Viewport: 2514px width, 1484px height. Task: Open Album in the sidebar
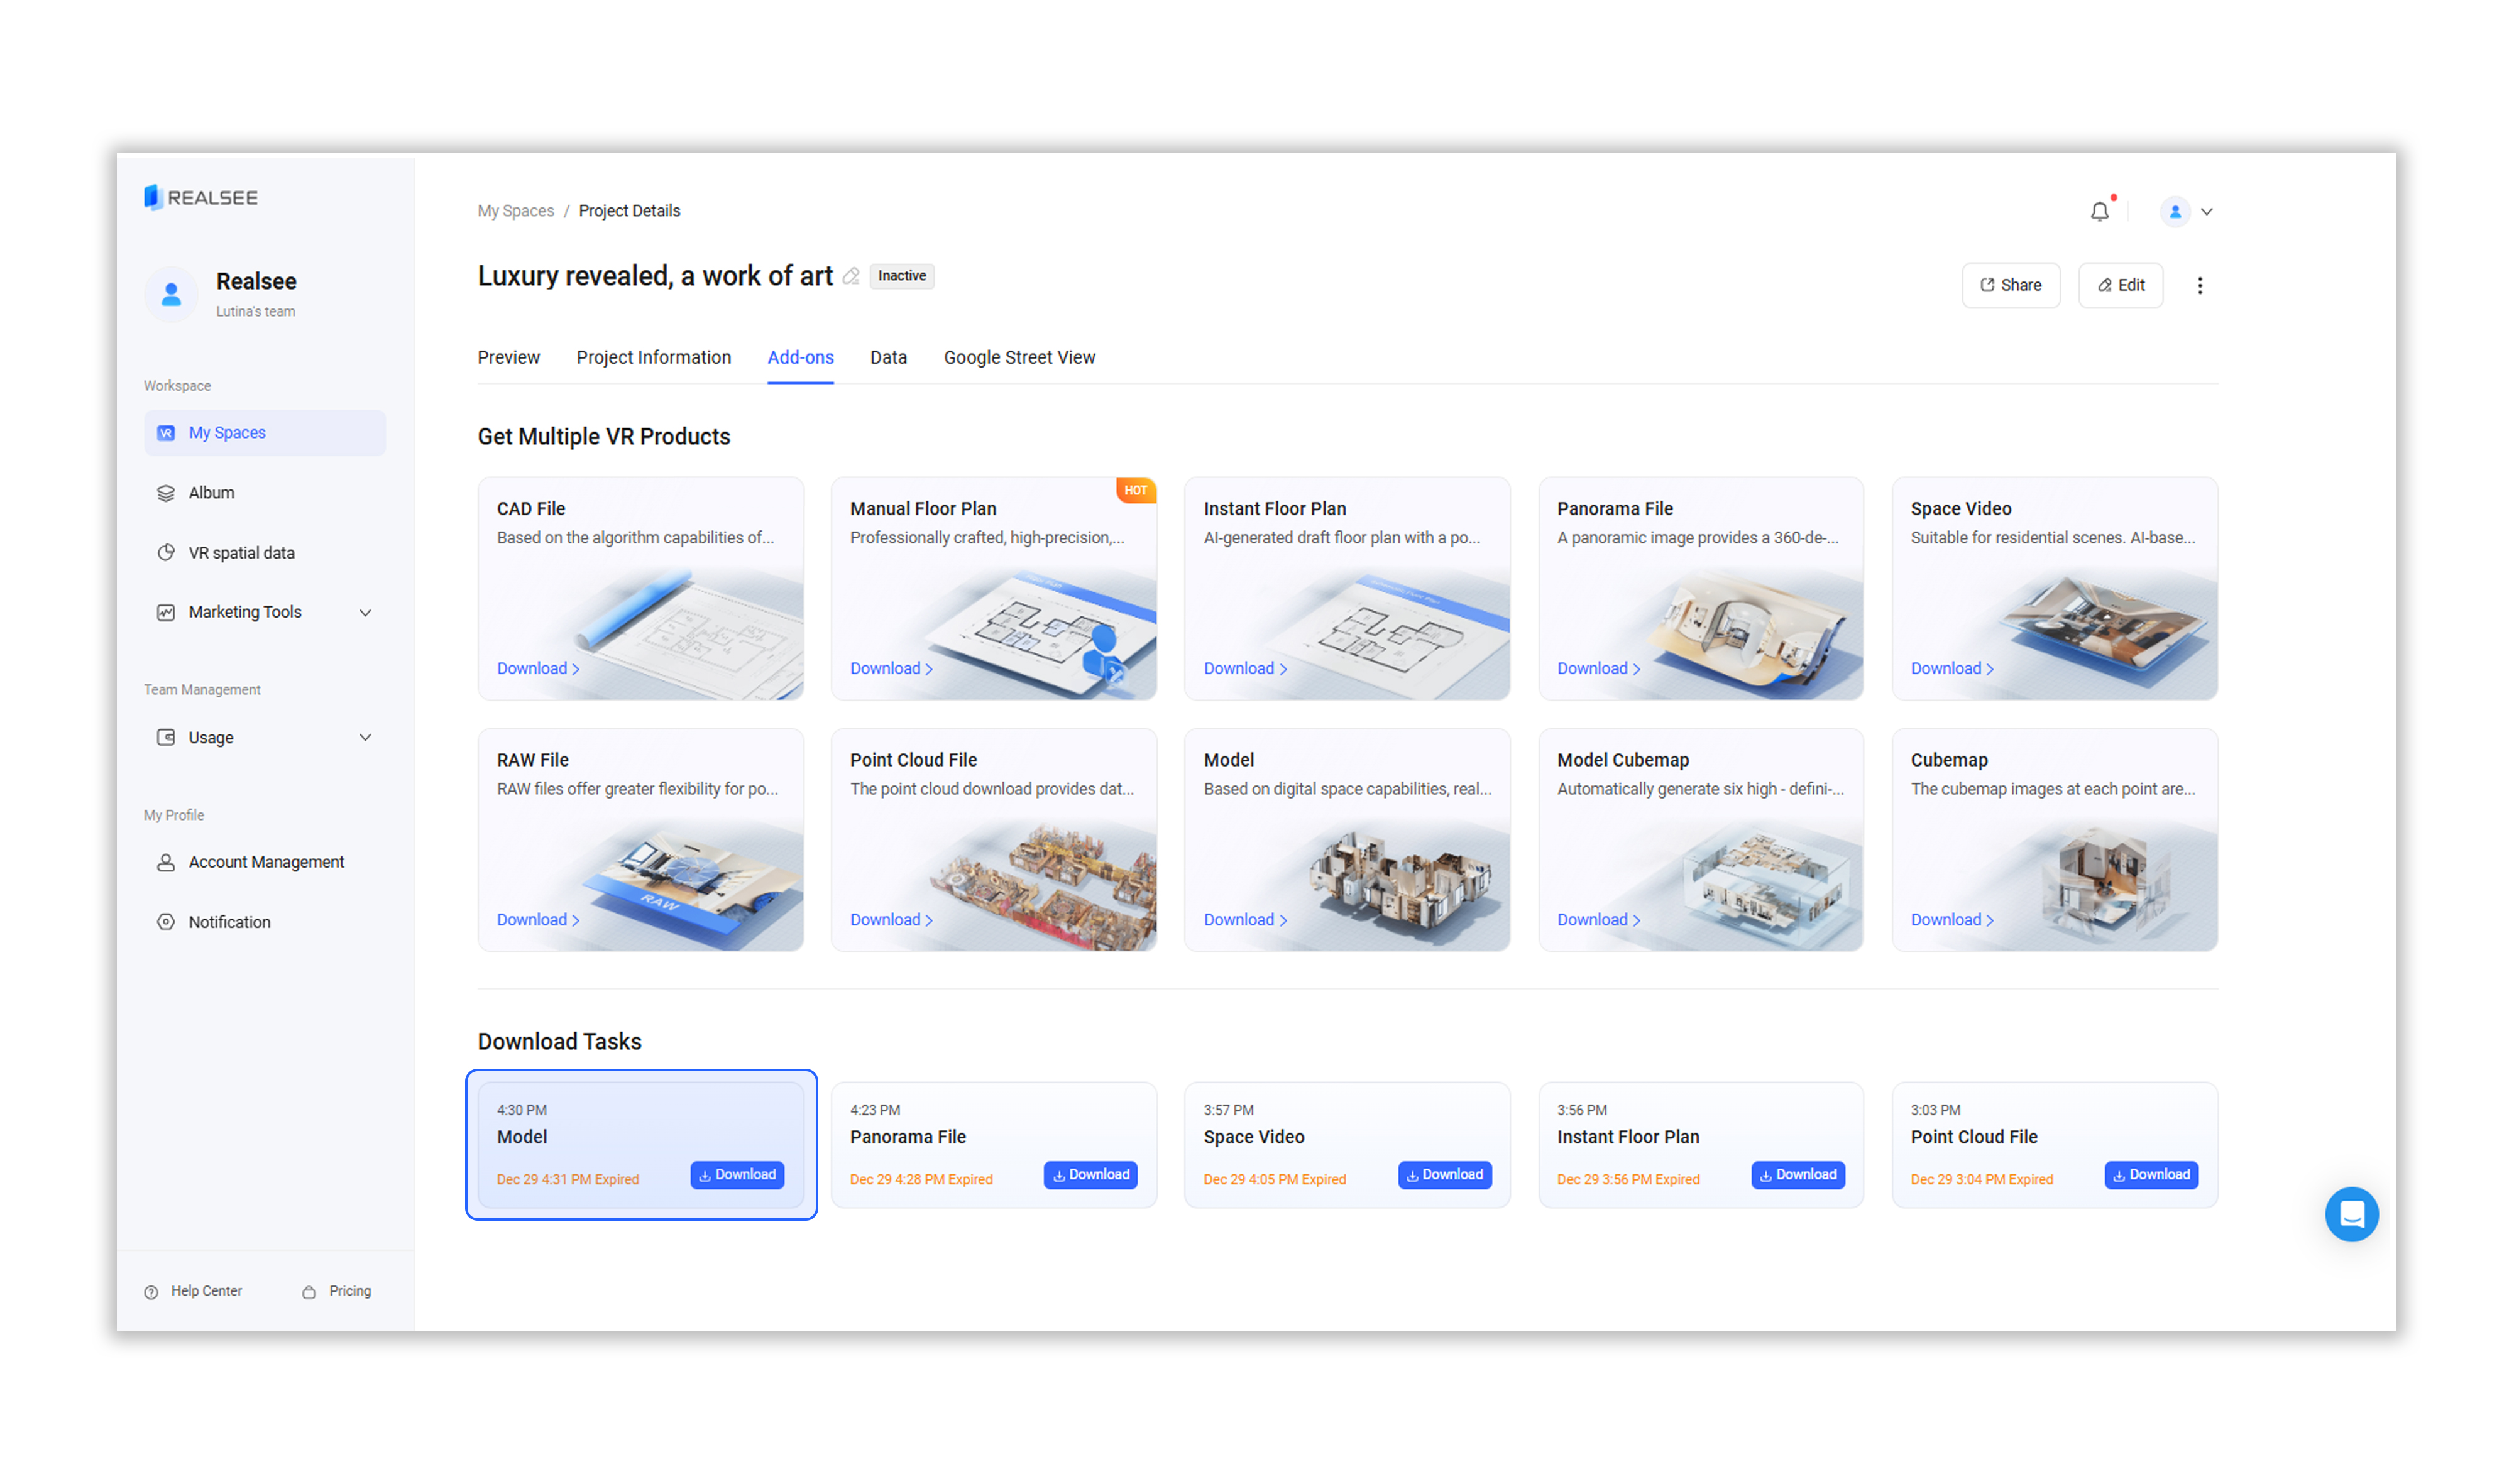[211, 493]
